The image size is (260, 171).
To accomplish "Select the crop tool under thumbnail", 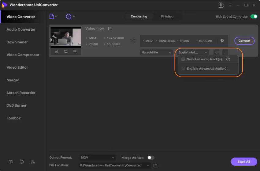I will click(x=66, y=51).
